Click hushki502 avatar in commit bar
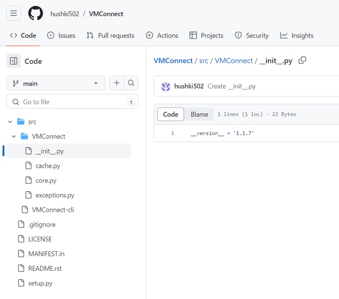Image resolution: width=339 pixels, height=299 pixels. click(x=166, y=87)
